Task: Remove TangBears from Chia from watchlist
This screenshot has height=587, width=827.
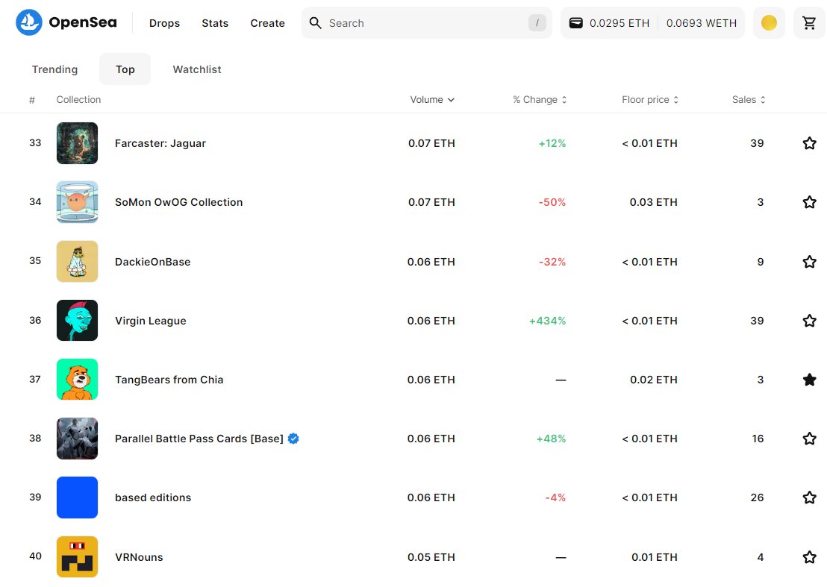Action: coord(809,380)
